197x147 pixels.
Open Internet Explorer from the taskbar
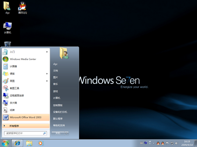(x=17, y=143)
